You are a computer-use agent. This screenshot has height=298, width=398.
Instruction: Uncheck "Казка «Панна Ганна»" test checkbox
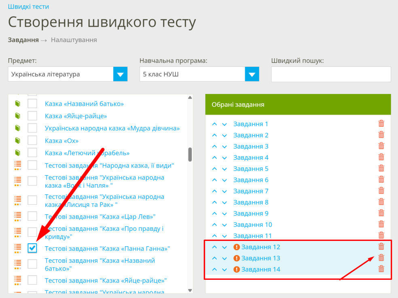pos(32,248)
